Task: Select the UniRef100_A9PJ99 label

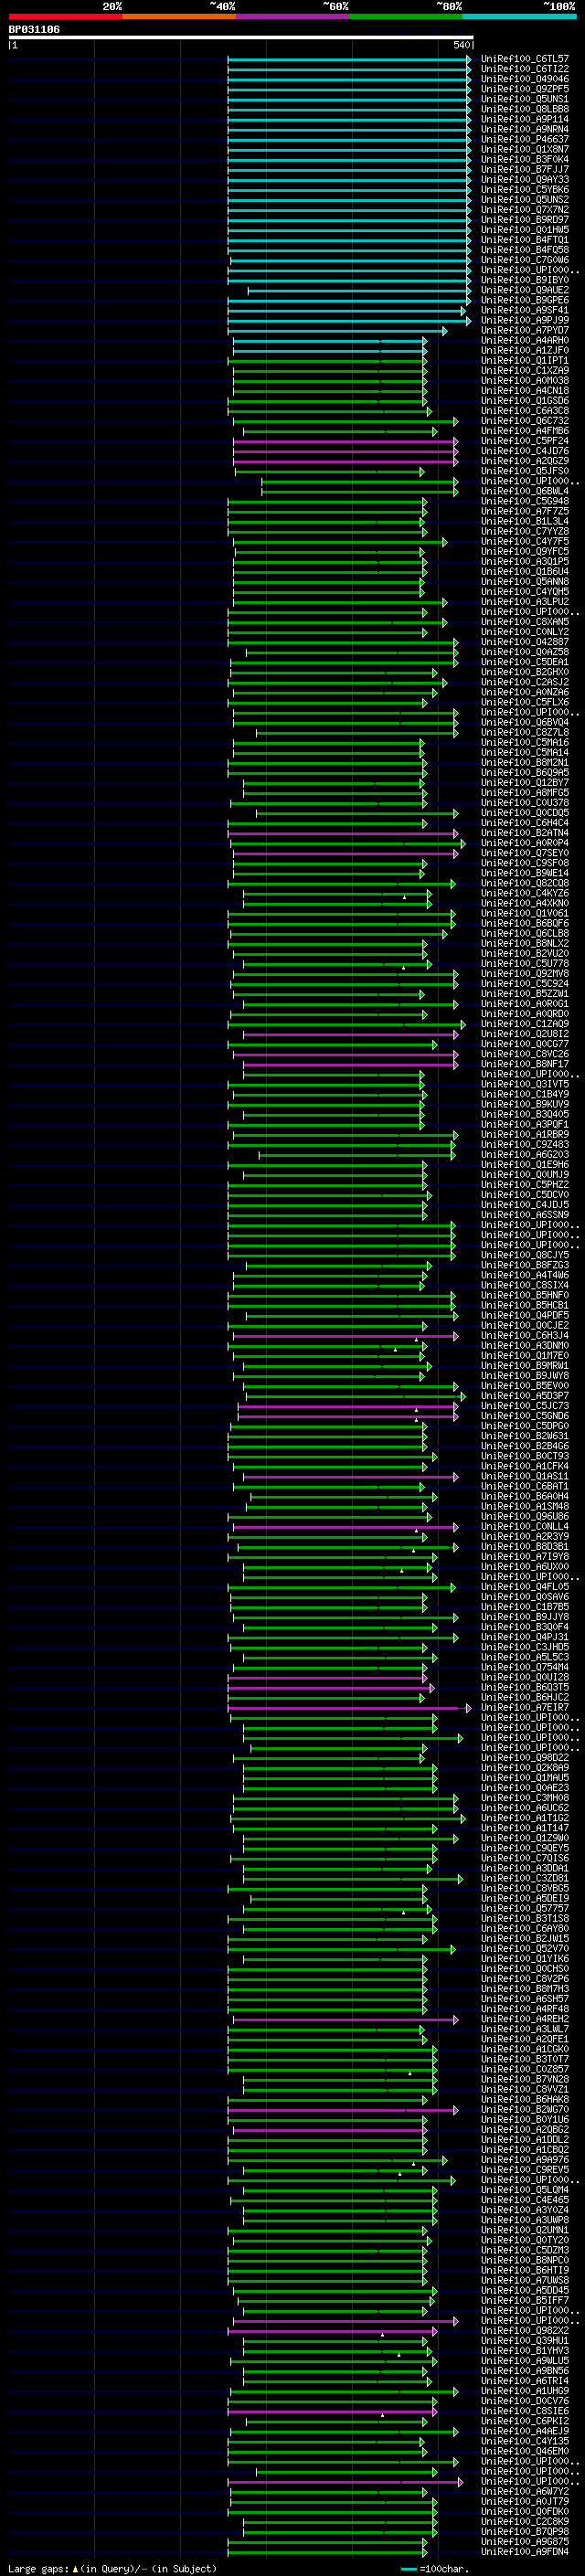Action: click(x=525, y=320)
